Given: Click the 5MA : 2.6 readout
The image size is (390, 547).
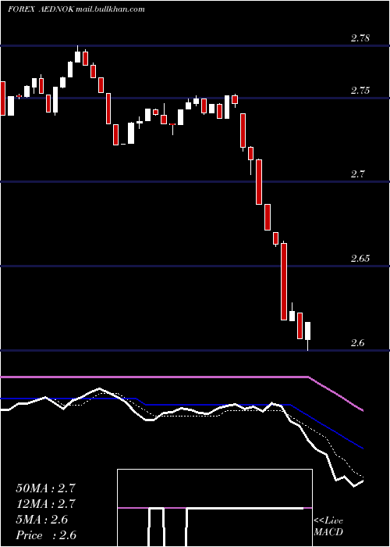Looking at the screenshot, I should (x=42, y=520).
